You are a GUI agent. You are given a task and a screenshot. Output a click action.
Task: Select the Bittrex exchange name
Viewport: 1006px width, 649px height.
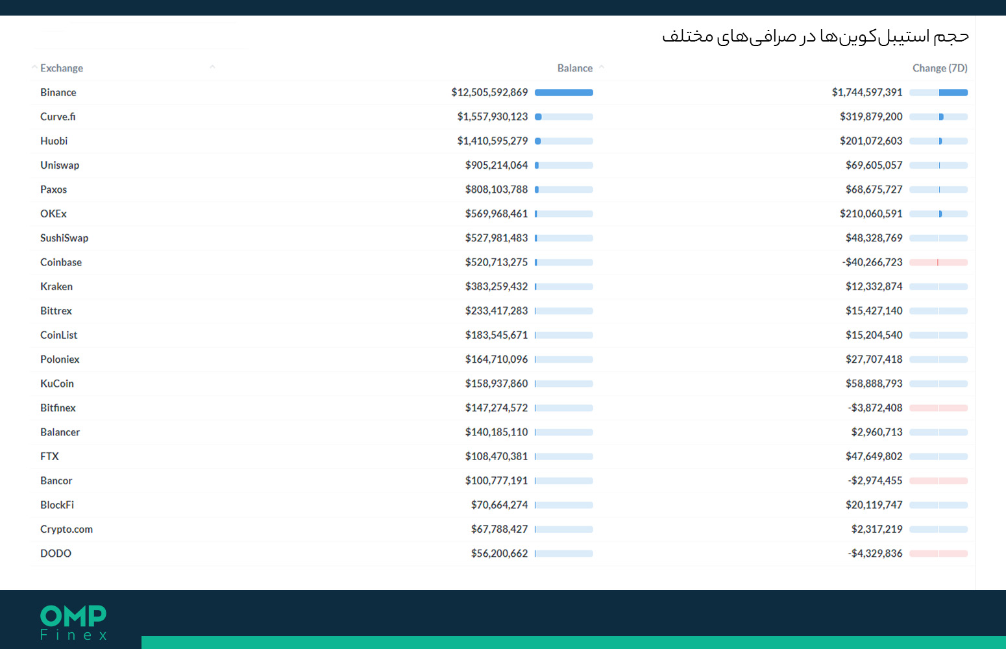pos(56,311)
